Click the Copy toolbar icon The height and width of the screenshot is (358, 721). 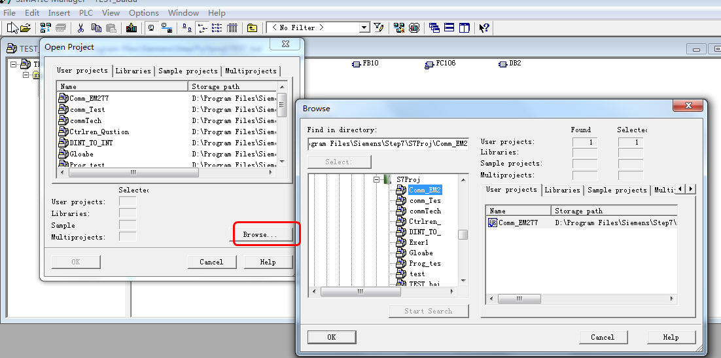(96, 28)
